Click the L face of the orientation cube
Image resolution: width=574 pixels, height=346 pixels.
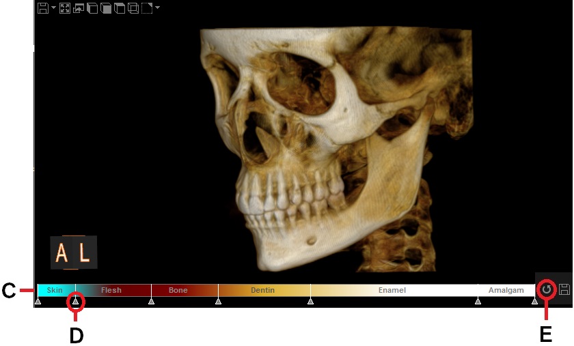click(x=85, y=253)
